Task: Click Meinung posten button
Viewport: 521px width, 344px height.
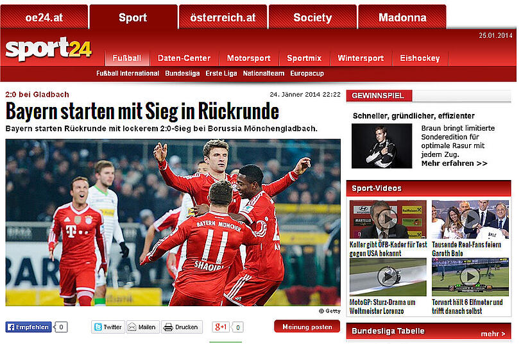Action: [307, 327]
